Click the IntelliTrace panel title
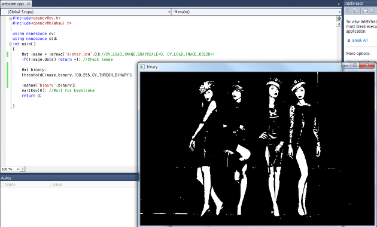 (x=354, y=4)
